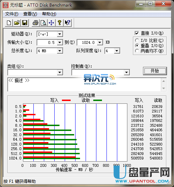Click inside the << 描述 >> description field
Image resolution: width=174 pixels, height=187 pixels.
84,85
